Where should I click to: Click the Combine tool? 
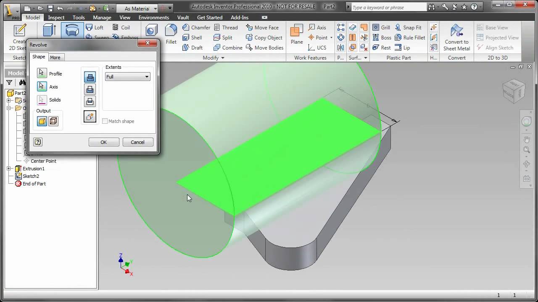[x=228, y=47]
